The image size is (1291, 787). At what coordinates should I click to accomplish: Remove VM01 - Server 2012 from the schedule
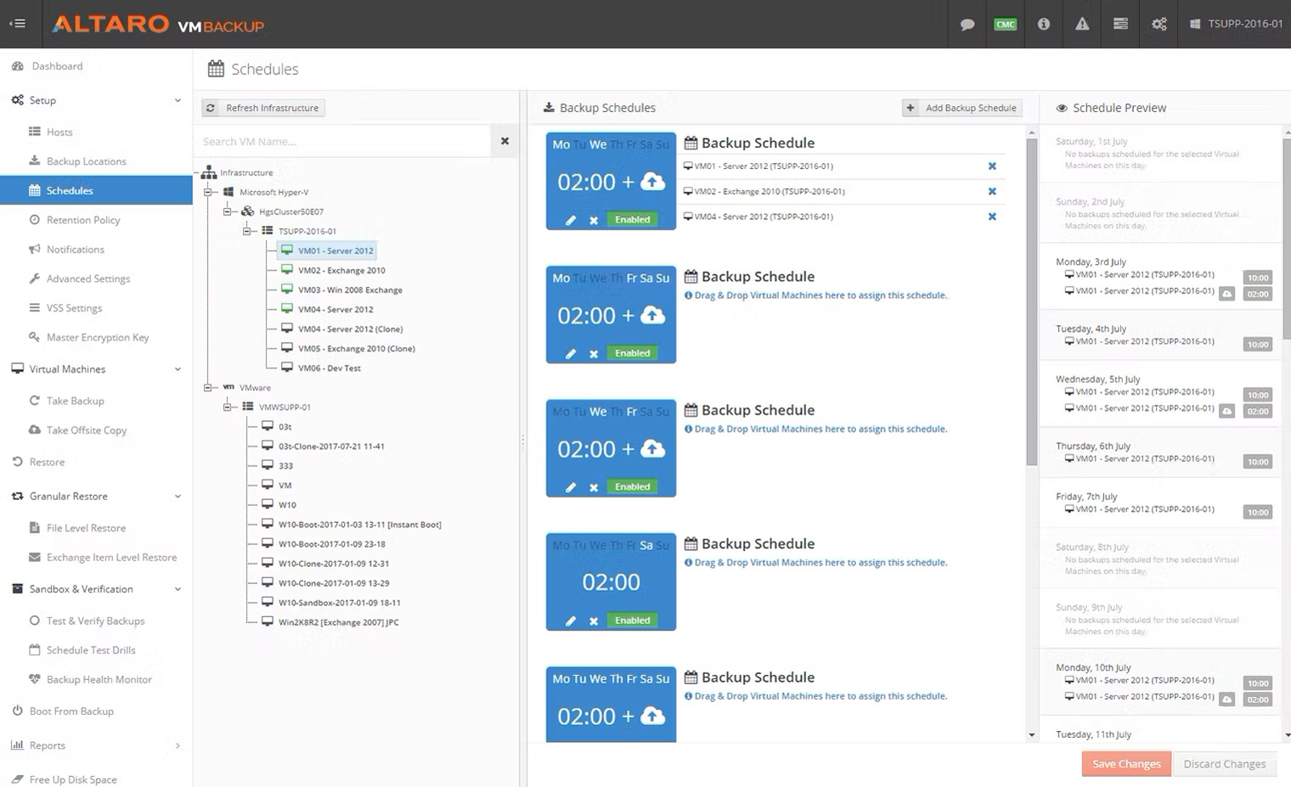(992, 166)
